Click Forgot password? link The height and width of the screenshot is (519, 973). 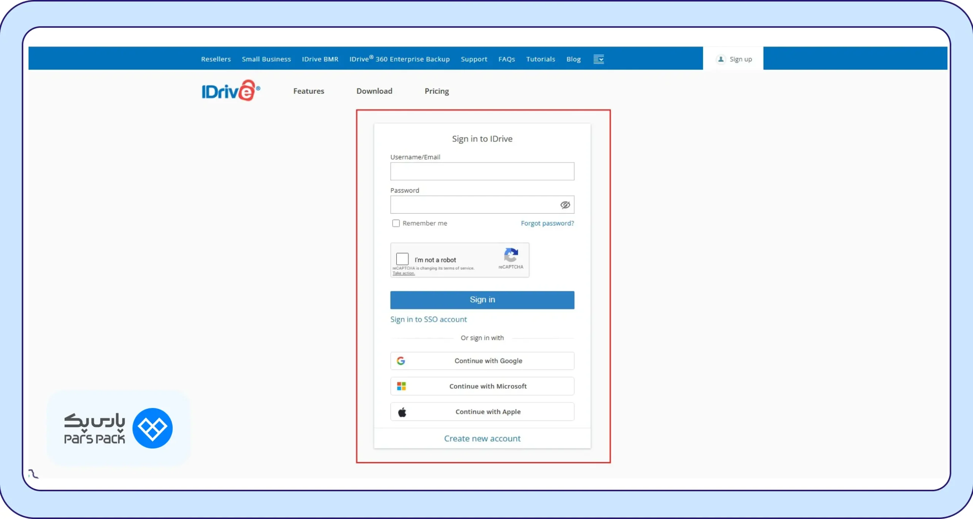click(547, 224)
